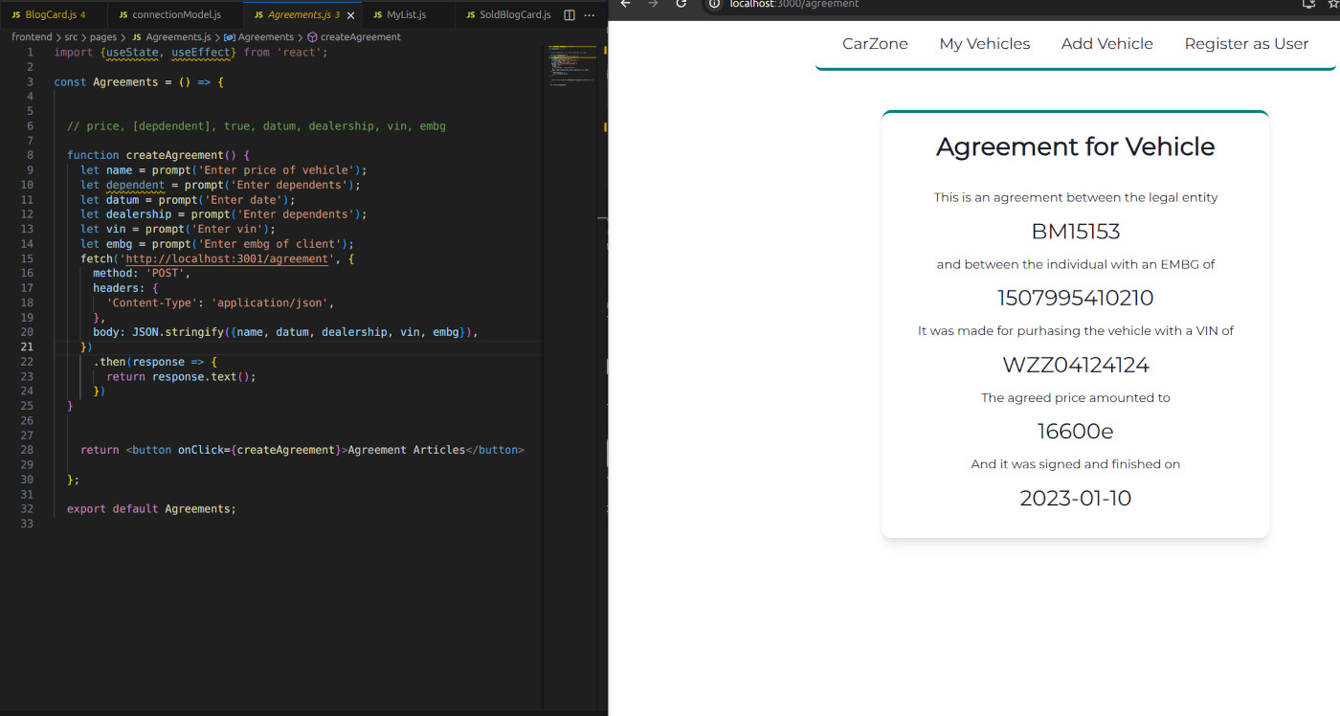Click the browser address bar URL

coord(794,4)
